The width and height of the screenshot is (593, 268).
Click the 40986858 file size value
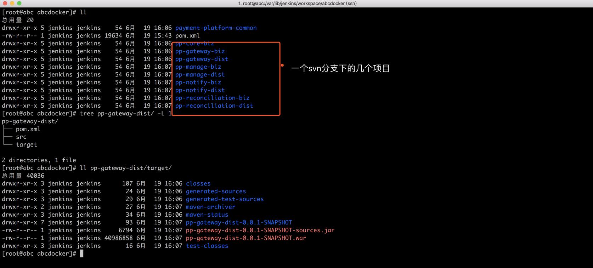(x=119, y=238)
